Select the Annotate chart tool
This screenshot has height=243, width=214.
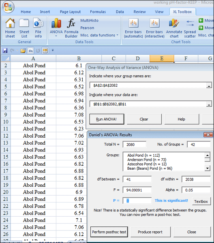click(174, 28)
